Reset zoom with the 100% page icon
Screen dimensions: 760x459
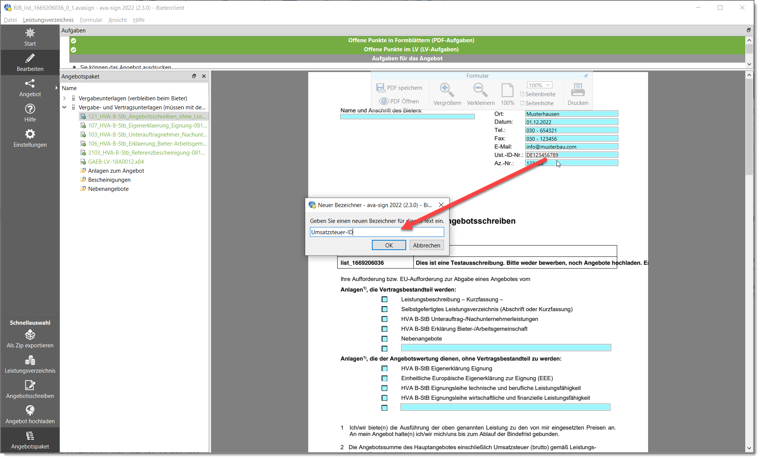(x=507, y=90)
